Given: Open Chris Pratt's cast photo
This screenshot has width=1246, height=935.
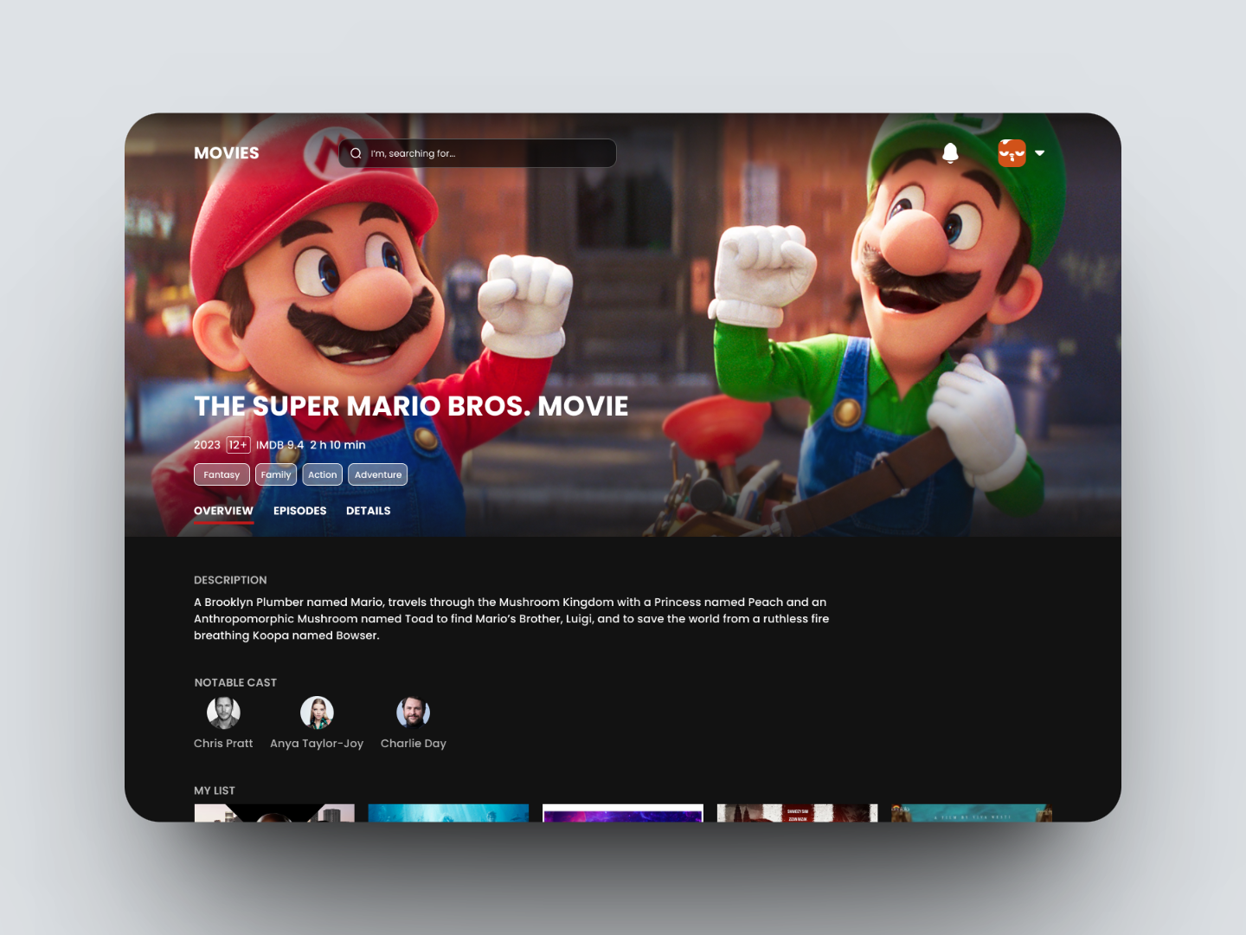Looking at the screenshot, I should coord(223,712).
